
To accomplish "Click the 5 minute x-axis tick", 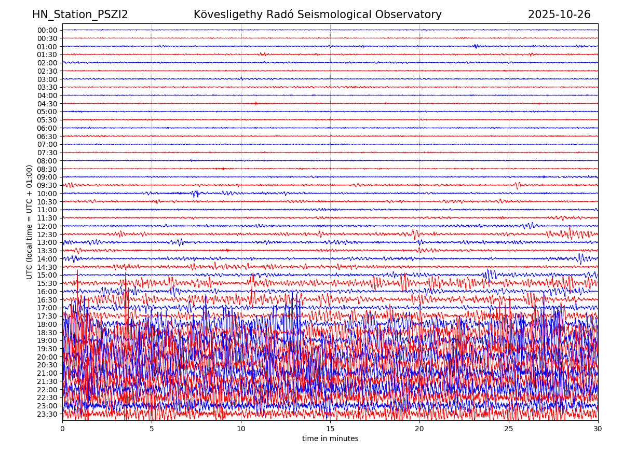I will [x=152, y=429].
